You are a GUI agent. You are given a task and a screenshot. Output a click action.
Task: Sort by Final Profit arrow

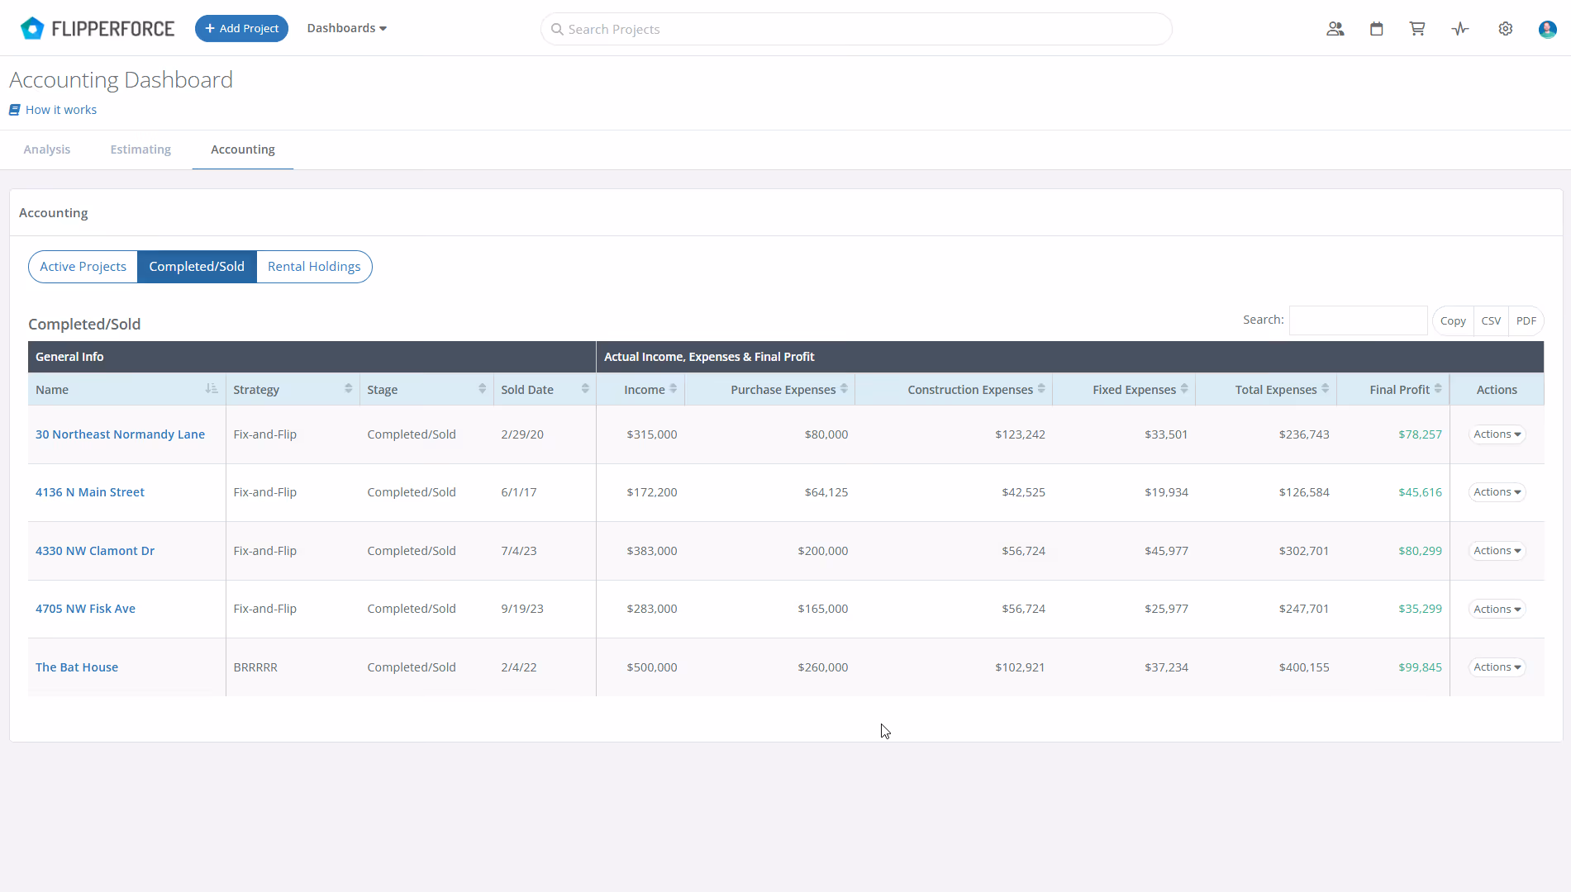[1438, 389]
